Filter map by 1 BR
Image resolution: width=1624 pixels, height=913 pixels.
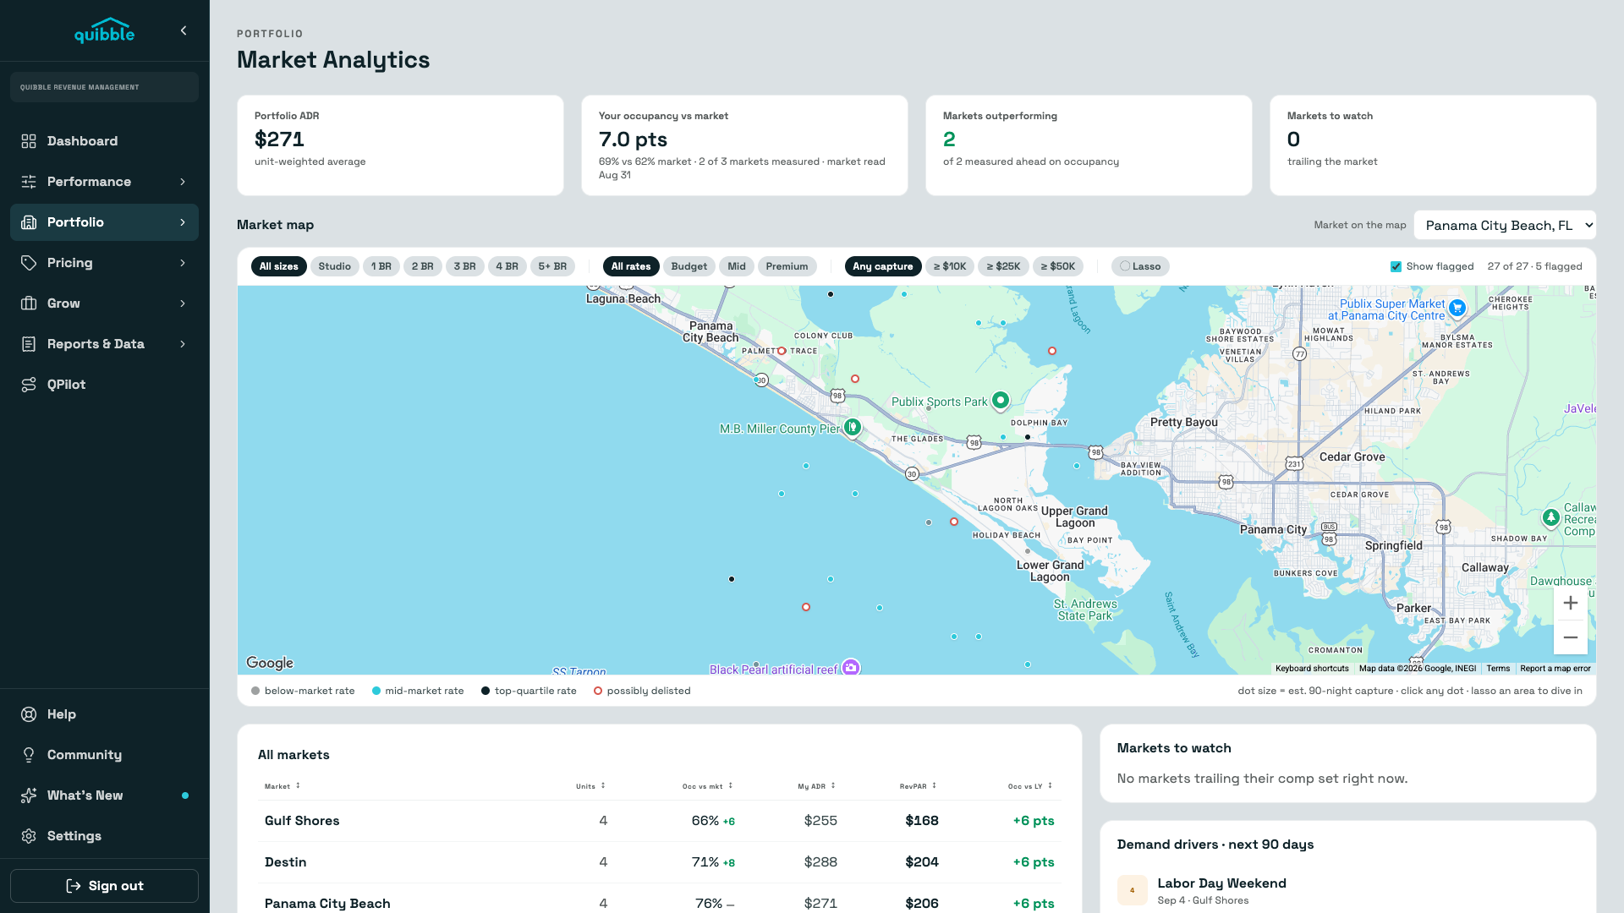pyautogui.click(x=381, y=266)
